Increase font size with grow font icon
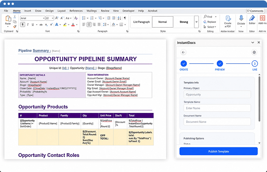 [57, 18]
